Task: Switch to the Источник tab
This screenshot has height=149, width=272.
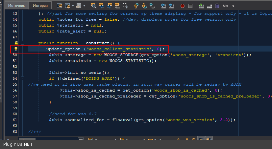Action: click(x=17, y=6)
